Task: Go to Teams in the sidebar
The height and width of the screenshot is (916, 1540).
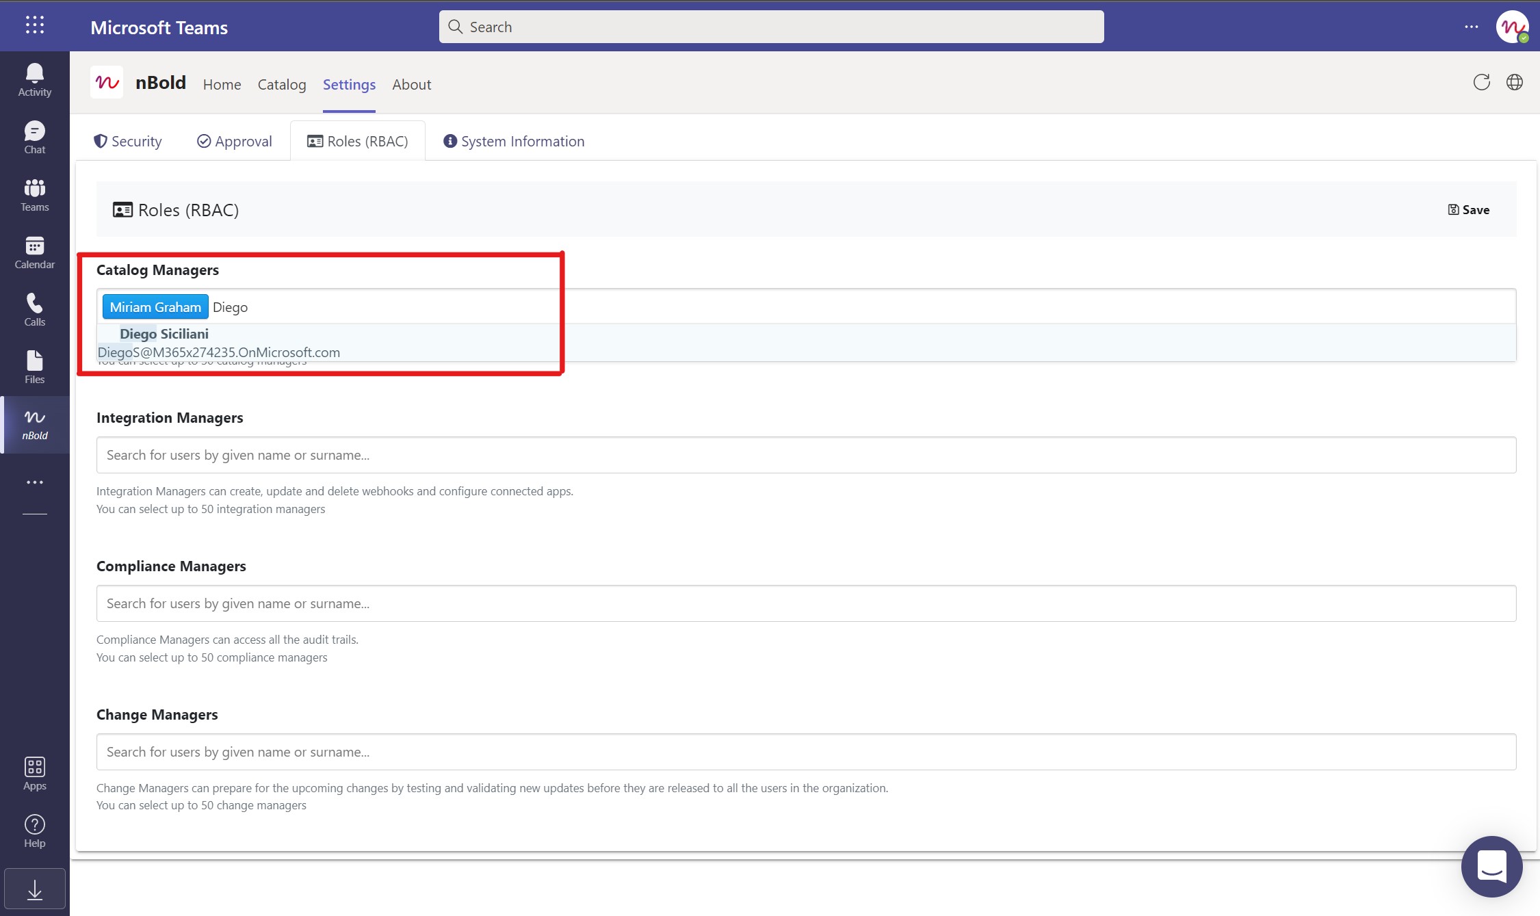Action: pyautogui.click(x=34, y=195)
